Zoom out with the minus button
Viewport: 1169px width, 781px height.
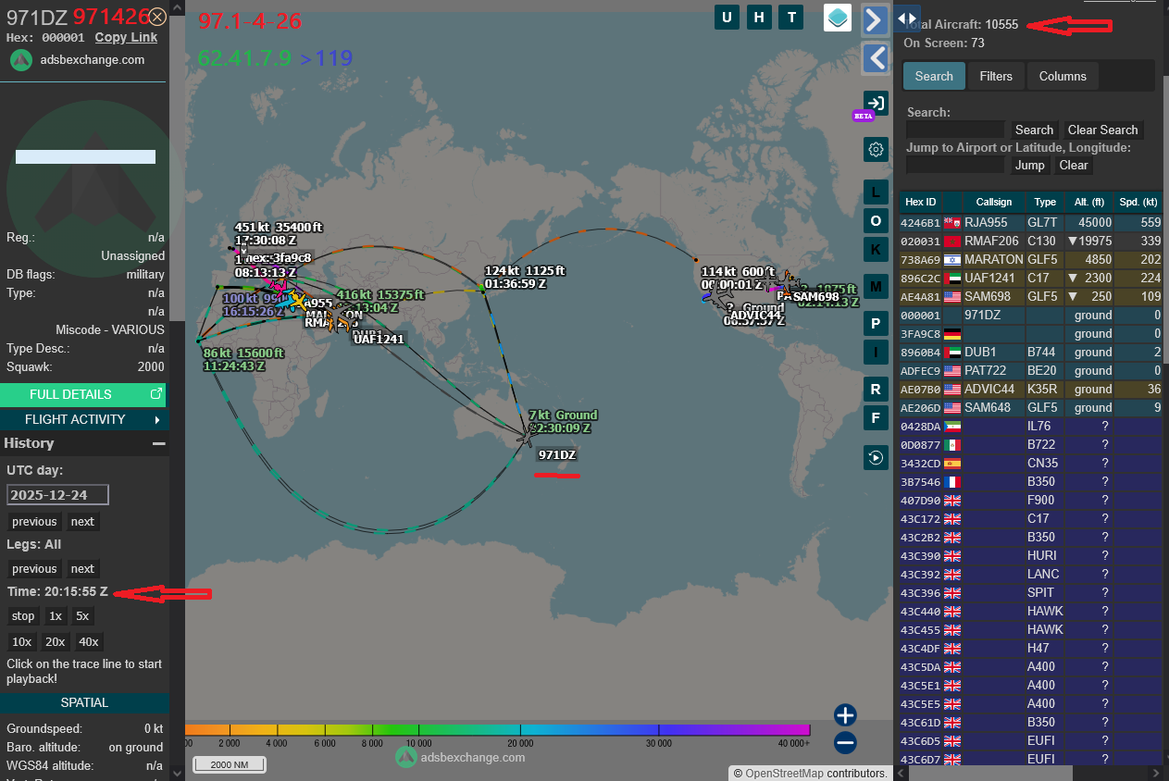tap(845, 742)
